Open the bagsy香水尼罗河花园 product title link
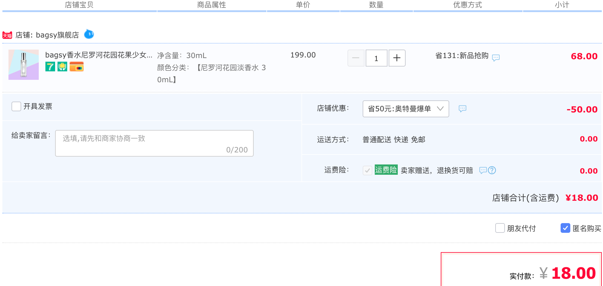Screen dimensions: 603x286 (x=99, y=55)
